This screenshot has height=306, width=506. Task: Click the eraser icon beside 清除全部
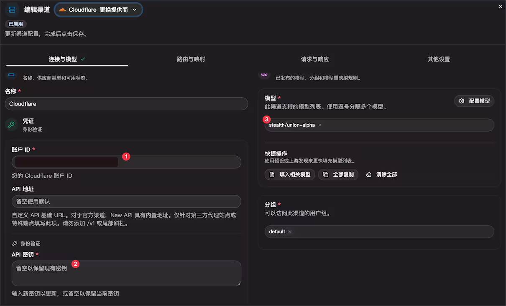pyautogui.click(x=369, y=175)
